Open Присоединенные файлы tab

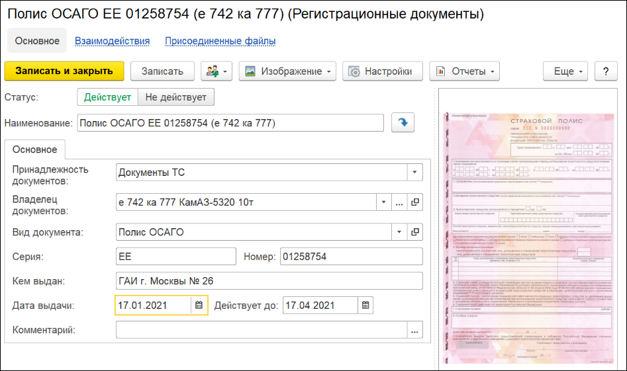tap(220, 41)
